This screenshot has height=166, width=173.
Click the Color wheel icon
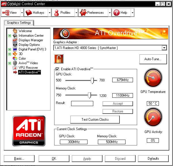(x=15, y=58)
